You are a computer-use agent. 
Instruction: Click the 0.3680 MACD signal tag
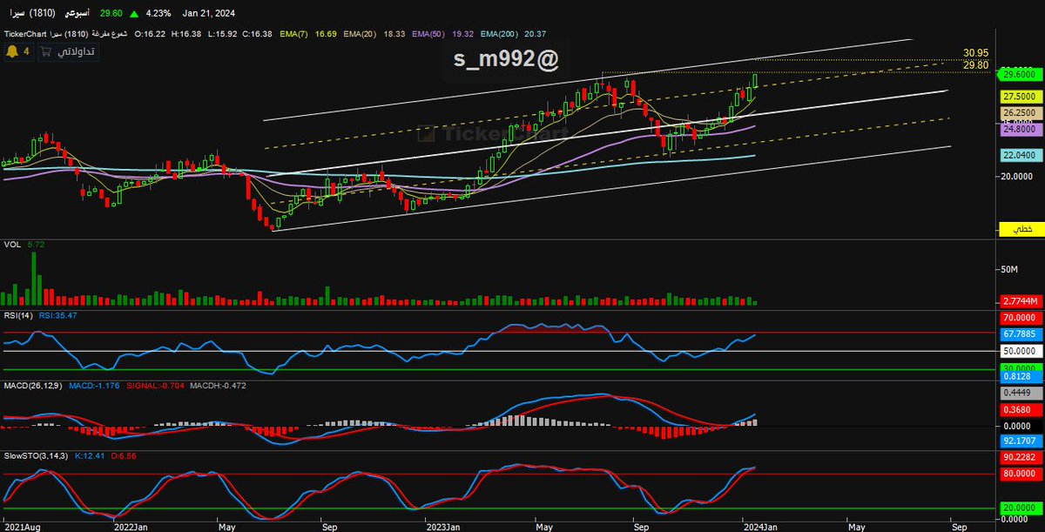click(1021, 409)
